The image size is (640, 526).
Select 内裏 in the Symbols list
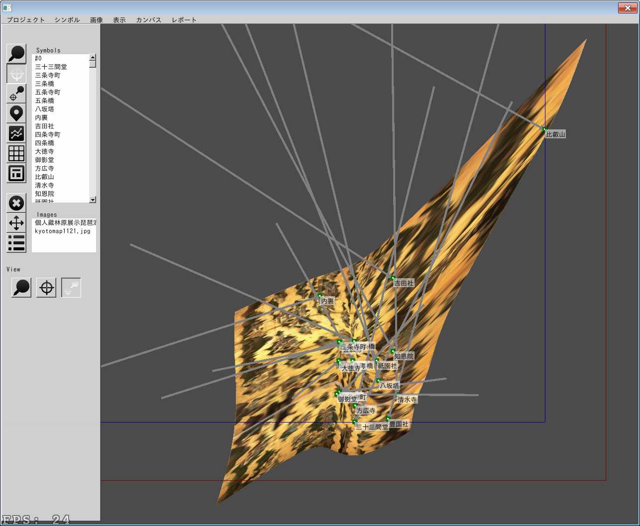(60, 117)
